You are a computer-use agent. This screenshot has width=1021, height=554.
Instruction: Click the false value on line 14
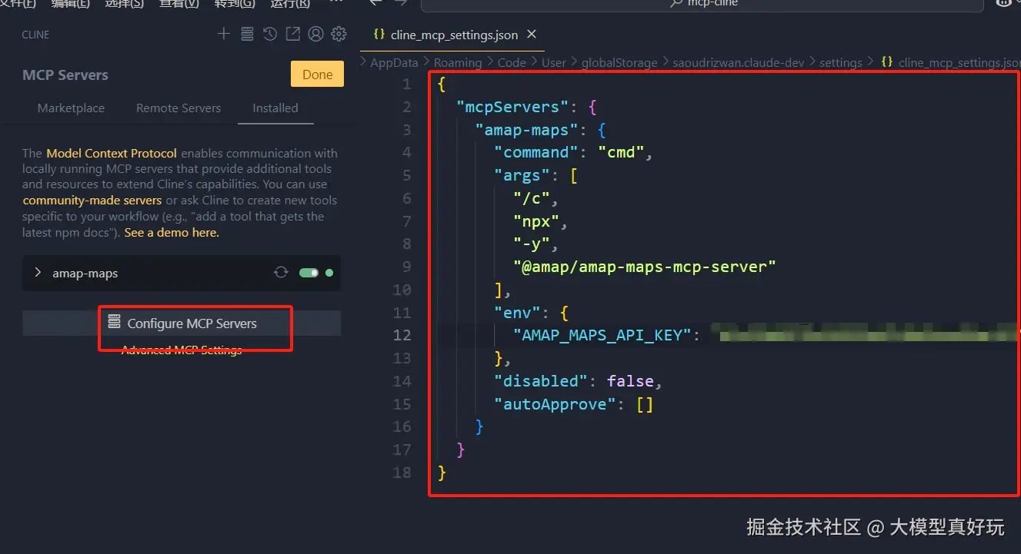point(630,381)
